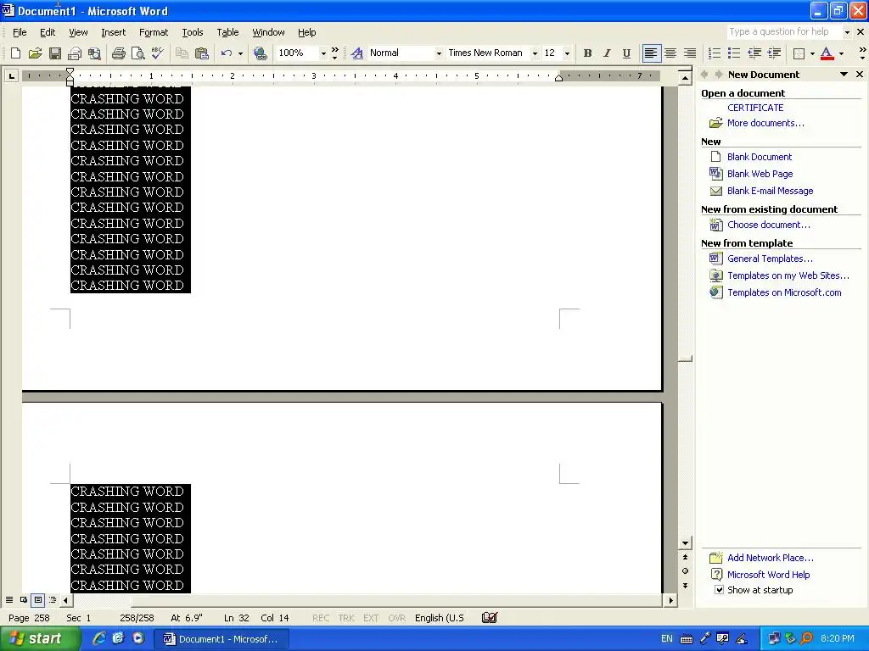Expand the New Document task pane menu
The image size is (869, 651).
(844, 75)
